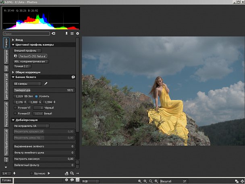Enable the Ручная ЧТ checkbox
Screen dimensions: 245x184
(15, 108)
